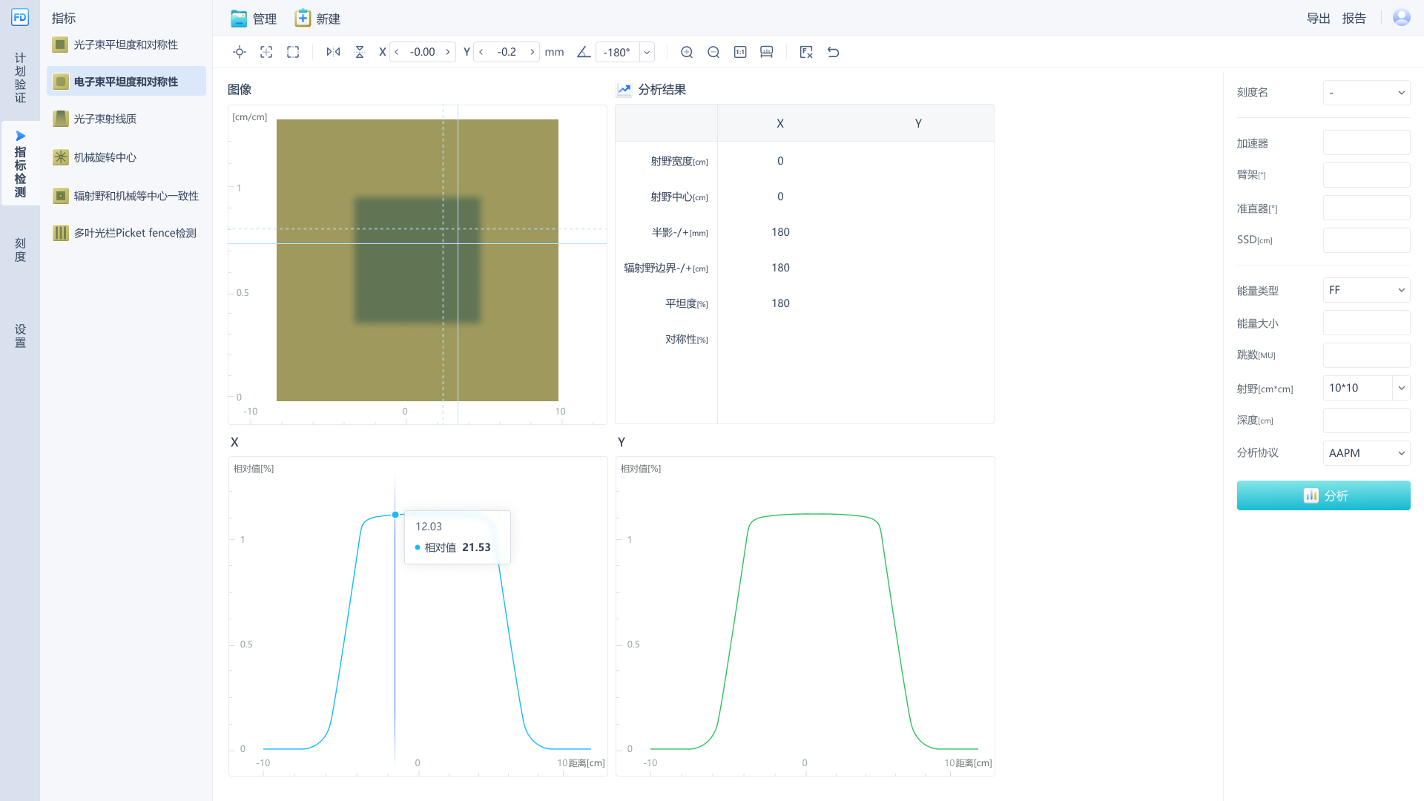The width and height of the screenshot is (1424, 801).
Task: Click the horizontal flip mirror icon
Action: pyautogui.click(x=333, y=52)
